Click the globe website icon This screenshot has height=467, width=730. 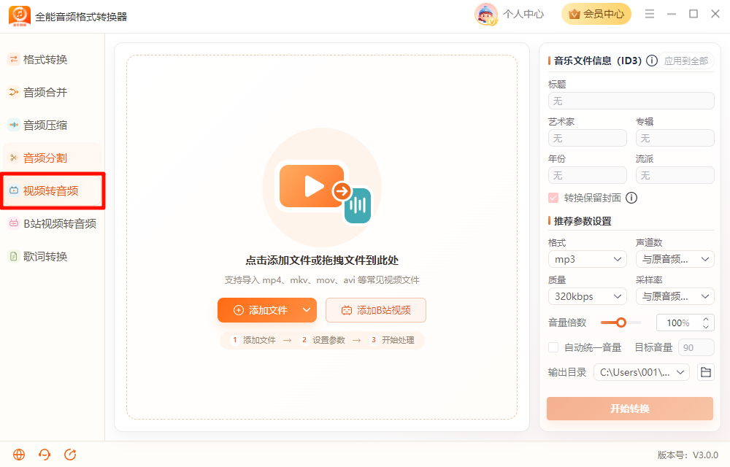(19, 455)
